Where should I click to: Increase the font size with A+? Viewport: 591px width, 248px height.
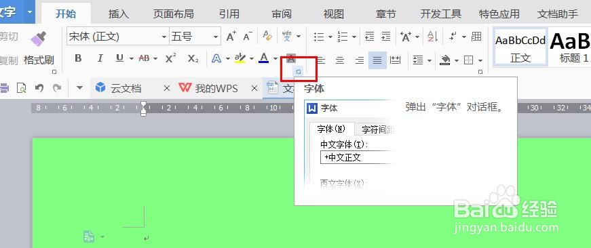[x=231, y=37]
